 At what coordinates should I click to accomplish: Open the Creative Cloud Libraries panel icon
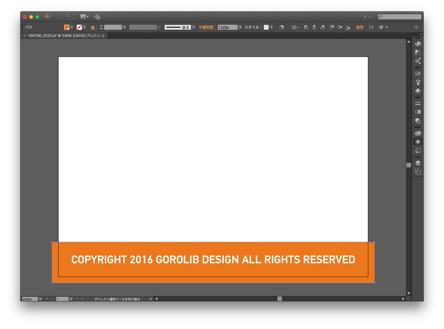coord(418,133)
